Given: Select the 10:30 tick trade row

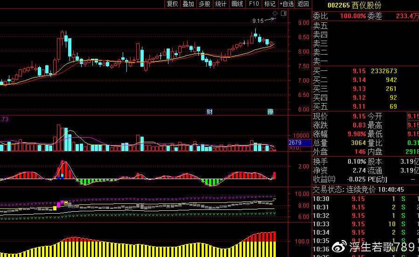Looking at the screenshot, I should [x=365, y=199].
